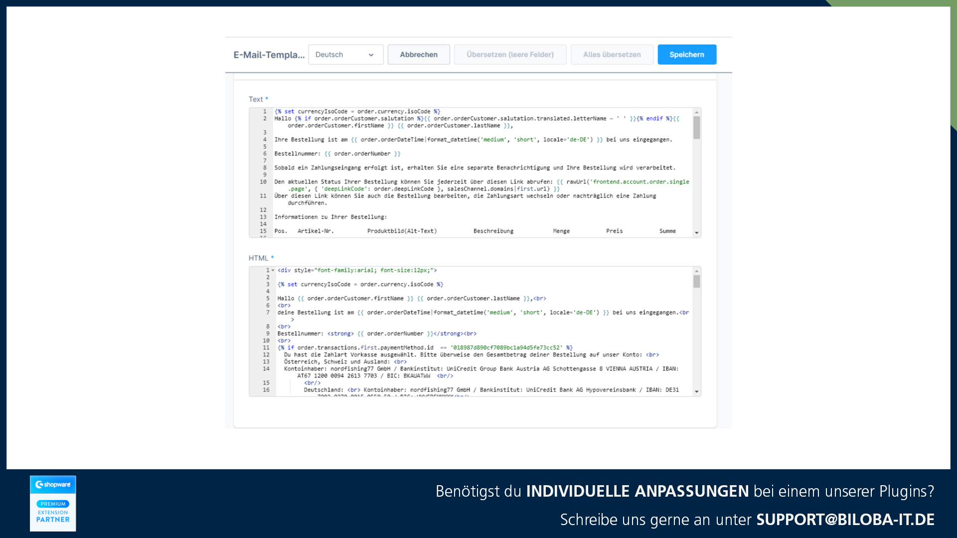The image size is (957, 538).
Task: Open the Deutsch language dropdown
Action: (x=345, y=55)
